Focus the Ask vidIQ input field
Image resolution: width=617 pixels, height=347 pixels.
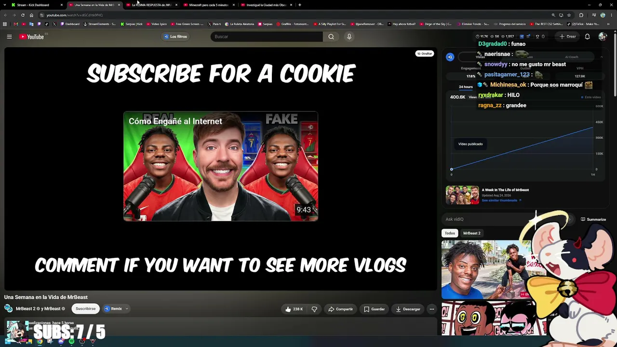pos(509,219)
